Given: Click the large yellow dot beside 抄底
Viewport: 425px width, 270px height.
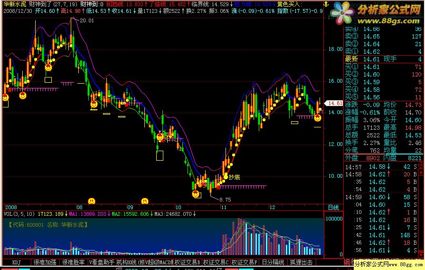Looking at the screenshot, I should coord(226,177).
